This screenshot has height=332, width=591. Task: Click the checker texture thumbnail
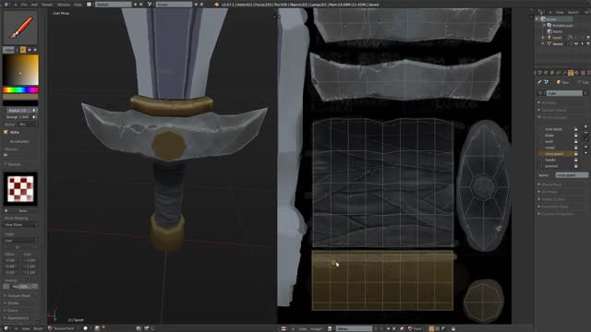[x=20, y=189]
